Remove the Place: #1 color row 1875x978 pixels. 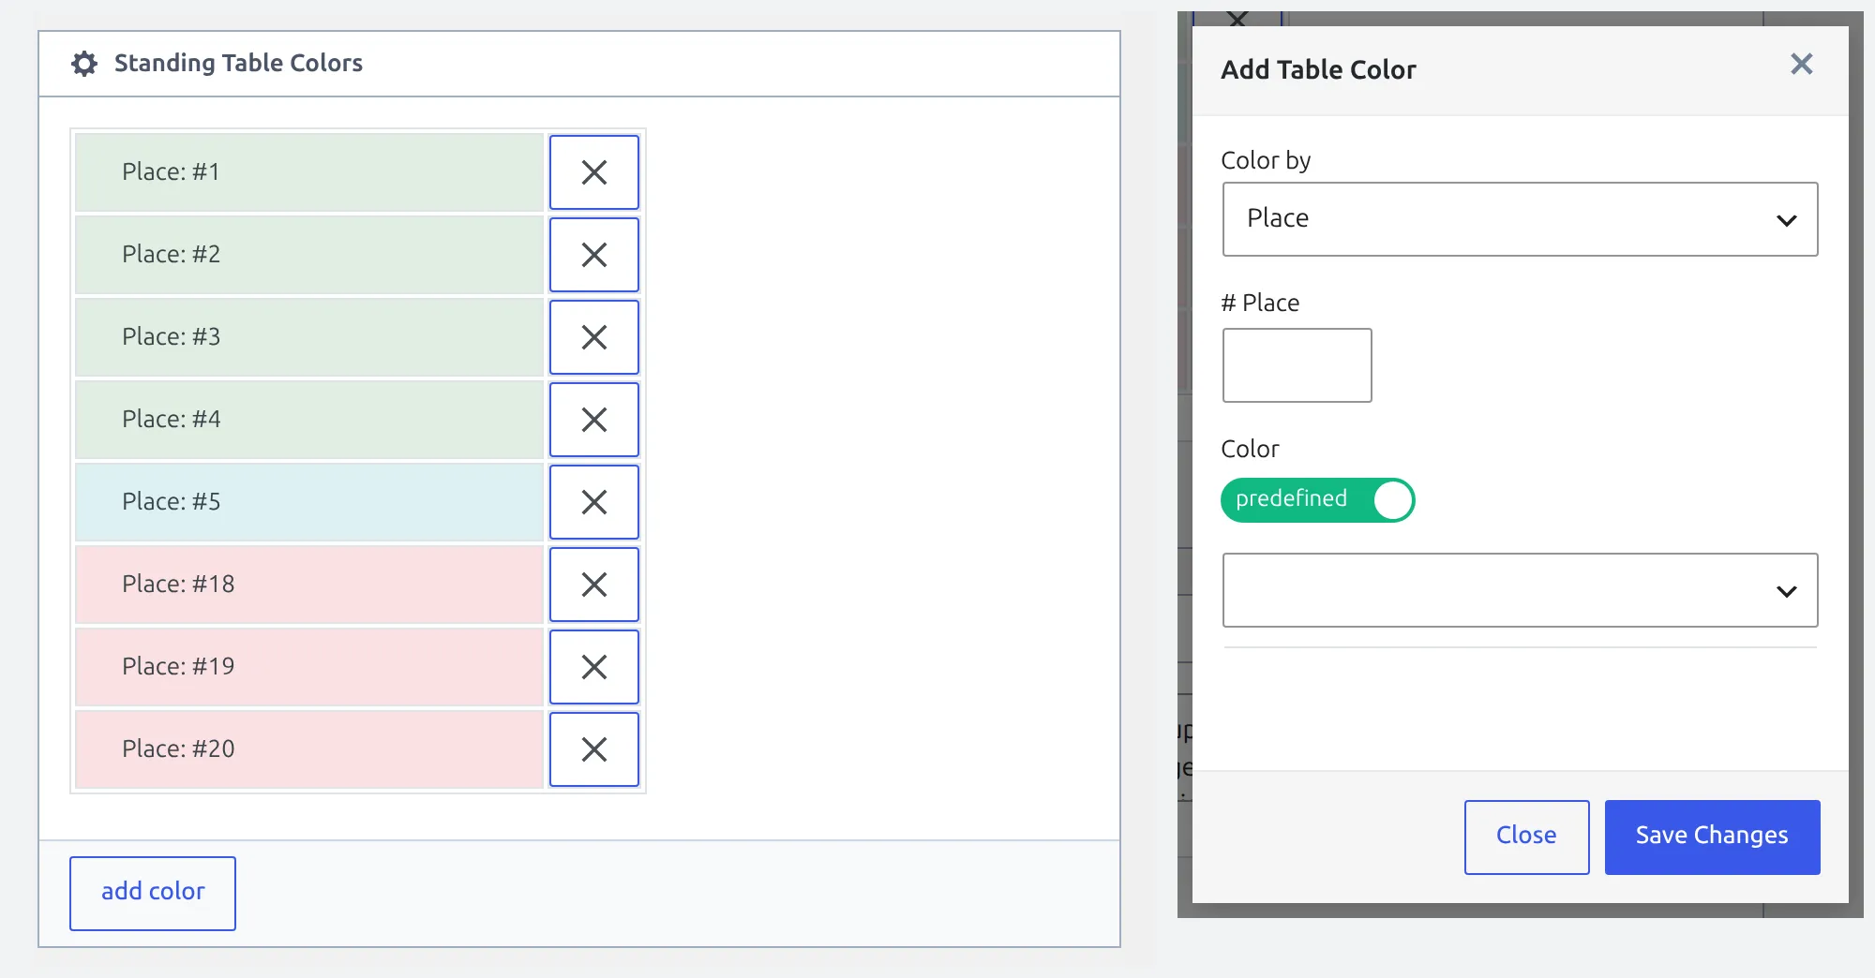pos(594,172)
